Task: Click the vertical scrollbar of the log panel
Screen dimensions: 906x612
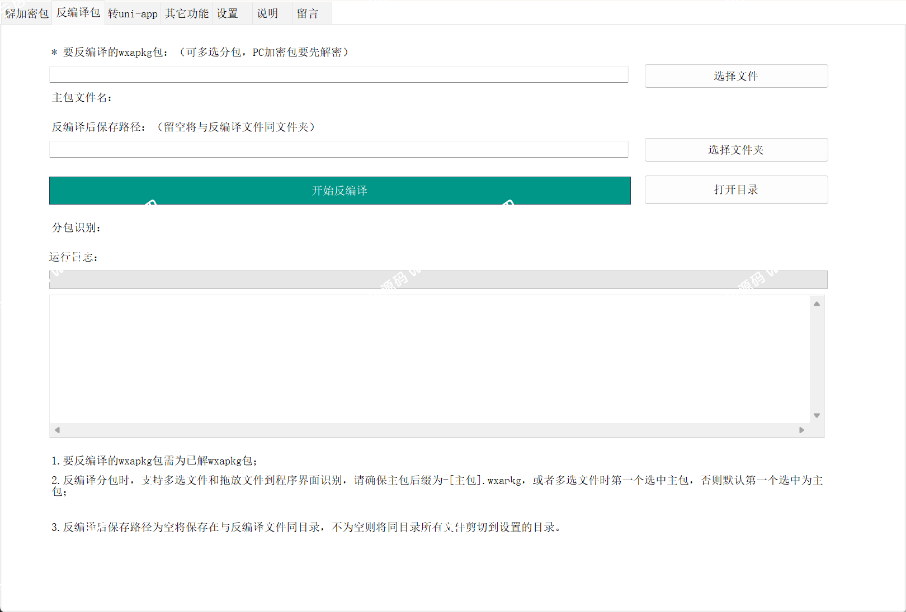Action: 817,359
